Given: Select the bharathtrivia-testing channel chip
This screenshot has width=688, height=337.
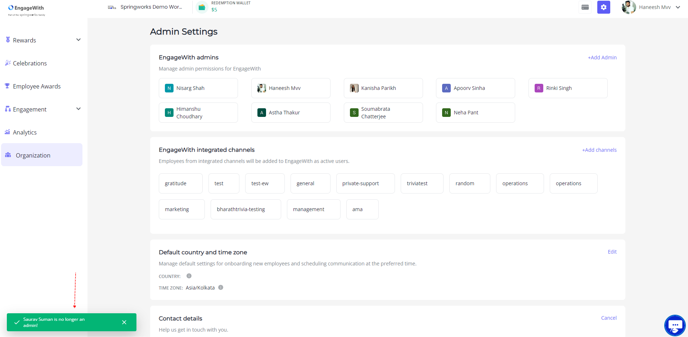Looking at the screenshot, I should [246, 209].
